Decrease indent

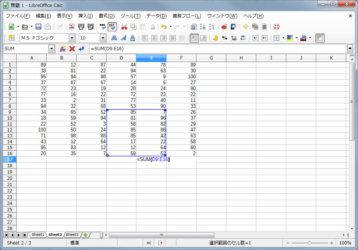pos(256,38)
